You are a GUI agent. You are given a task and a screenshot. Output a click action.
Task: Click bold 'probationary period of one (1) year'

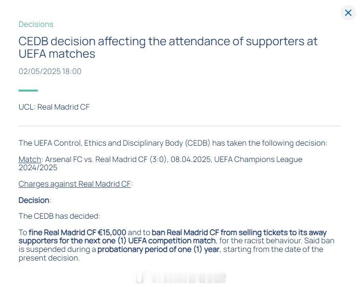[158, 250]
